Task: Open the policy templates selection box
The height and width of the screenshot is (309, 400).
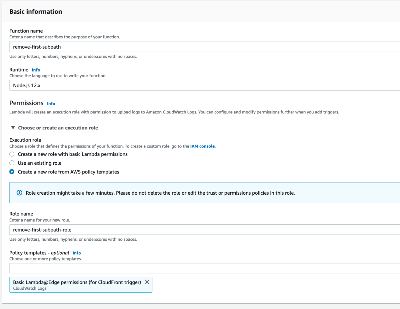Action: (200, 268)
